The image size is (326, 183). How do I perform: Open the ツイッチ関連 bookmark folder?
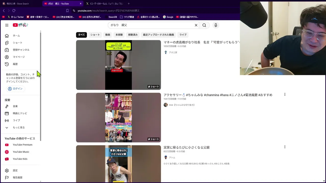pos(127,17)
